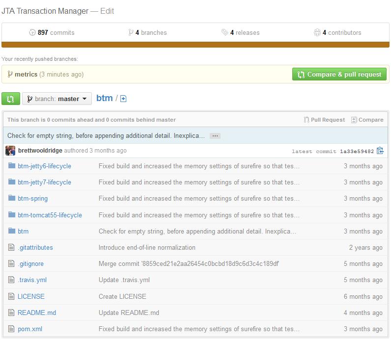View the 4 branches tab

tap(147, 32)
